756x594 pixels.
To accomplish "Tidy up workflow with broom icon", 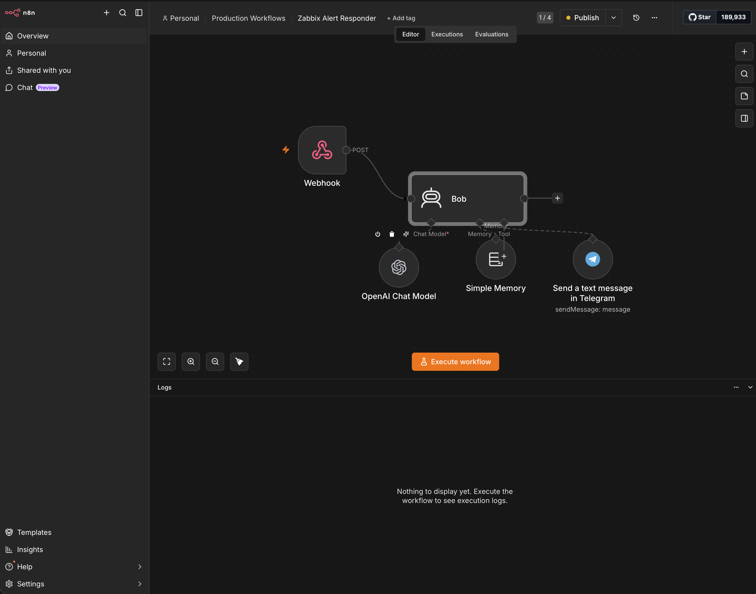I will (239, 362).
